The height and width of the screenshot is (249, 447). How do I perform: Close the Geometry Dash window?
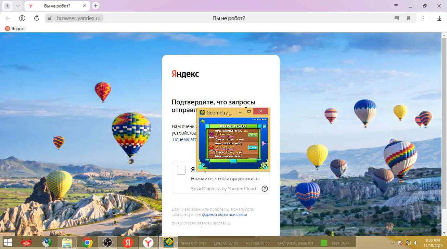coord(261,112)
